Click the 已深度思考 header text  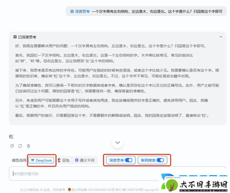pos(27,37)
